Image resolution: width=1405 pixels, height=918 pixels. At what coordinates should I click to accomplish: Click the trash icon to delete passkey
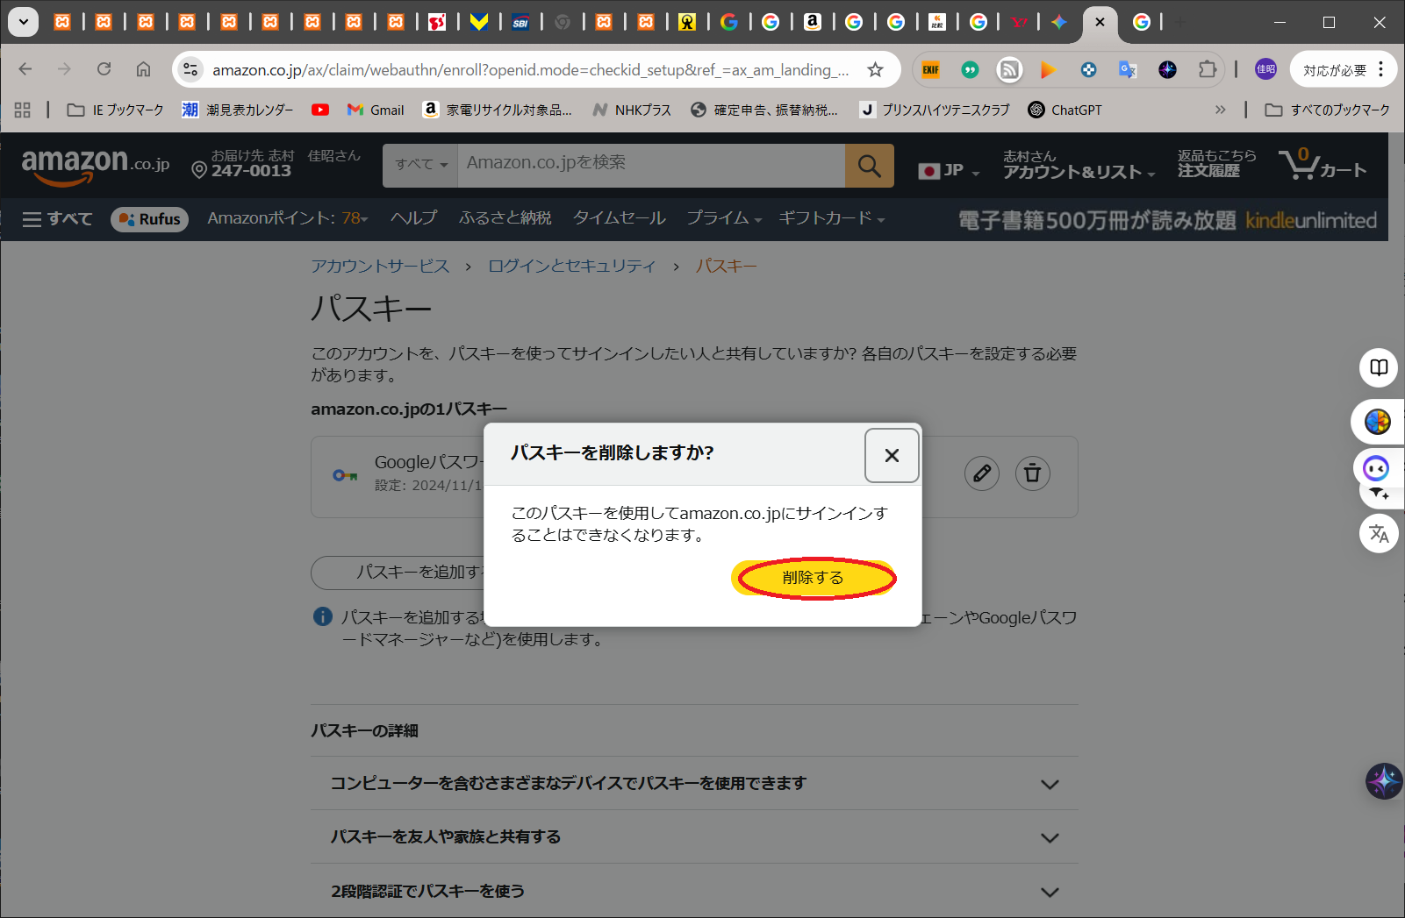pos(1032,473)
